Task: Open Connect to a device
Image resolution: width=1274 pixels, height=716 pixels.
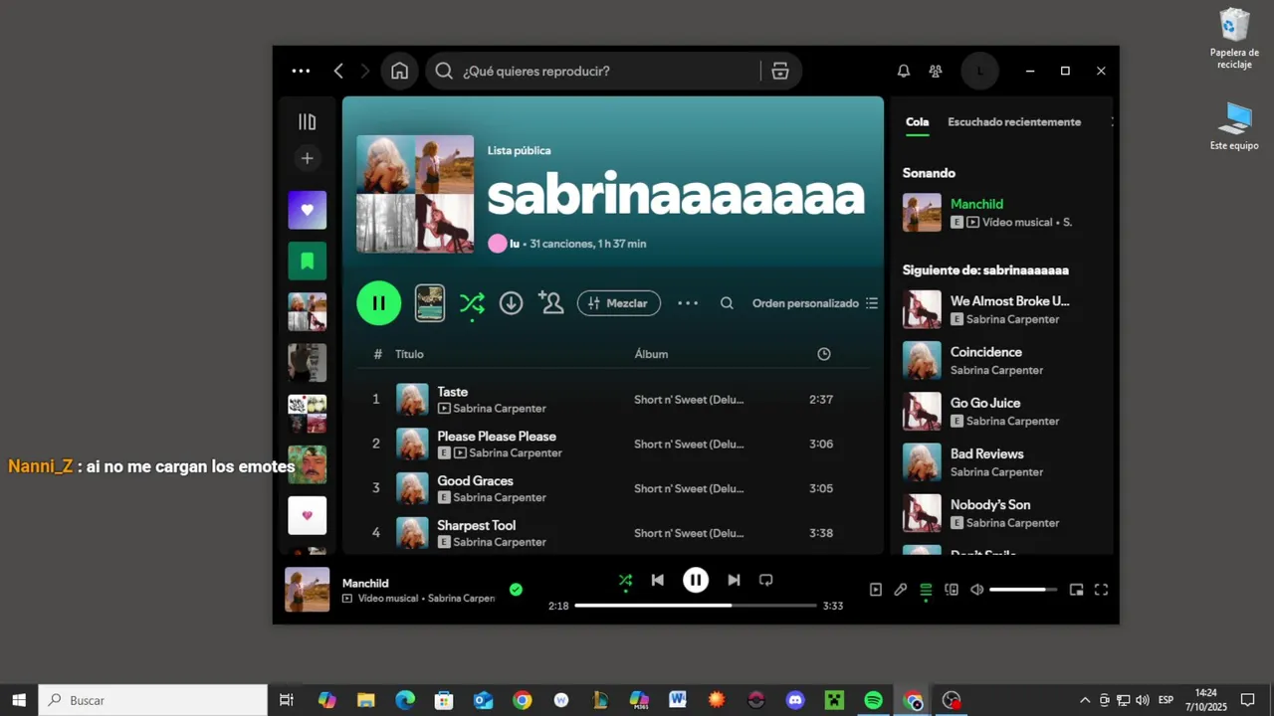Action: point(952,590)
